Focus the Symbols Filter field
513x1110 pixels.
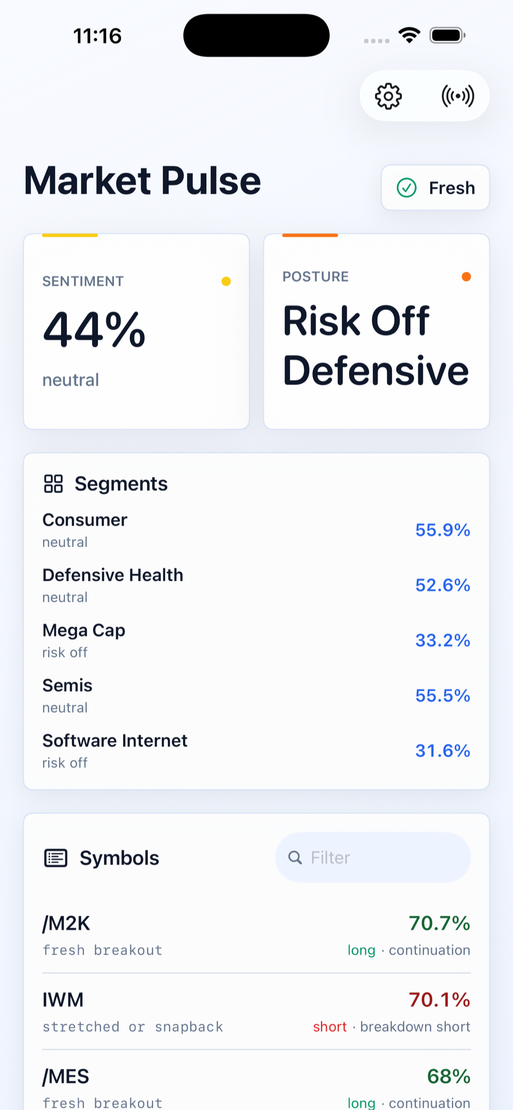[373, 857]
